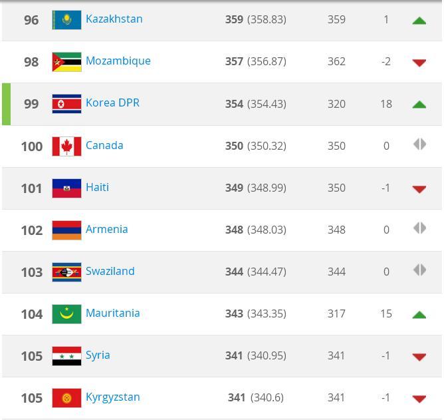Click the Mauritania crescent flag
Screen dimensions: 444x420
click(67, 314)
